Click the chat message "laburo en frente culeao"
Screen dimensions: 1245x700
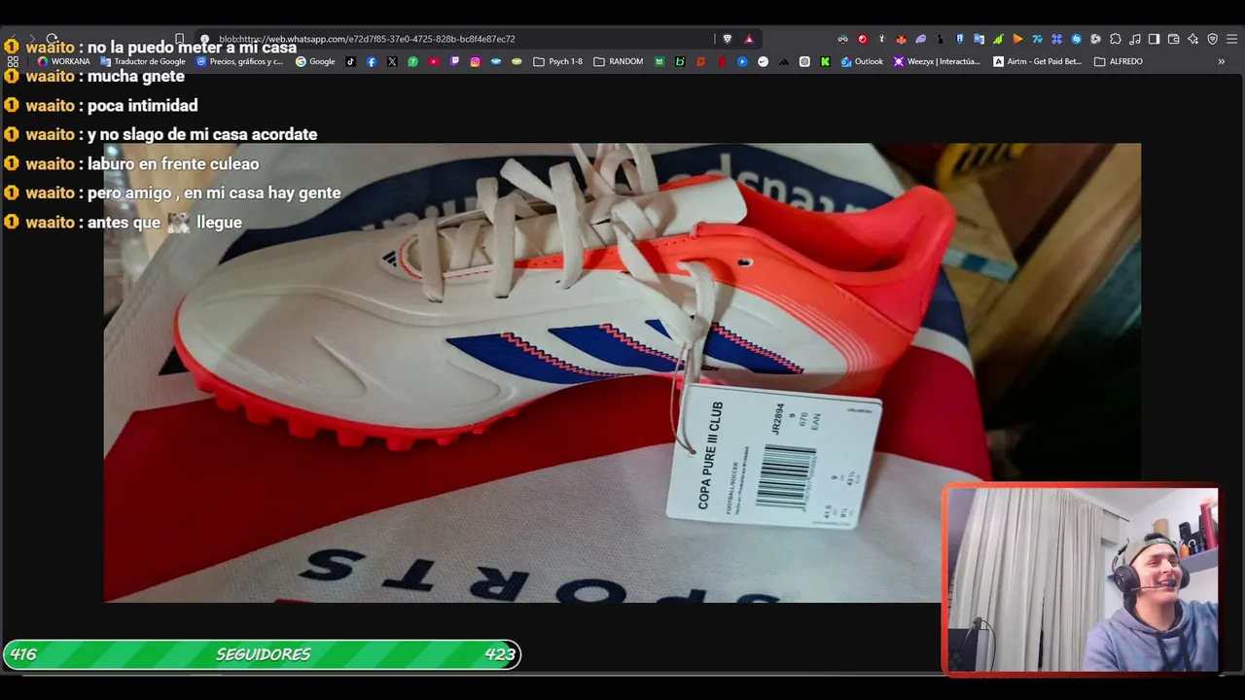click(x=173, y=163)
